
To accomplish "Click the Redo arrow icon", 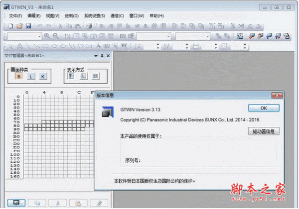I will (x=49, y=26).
